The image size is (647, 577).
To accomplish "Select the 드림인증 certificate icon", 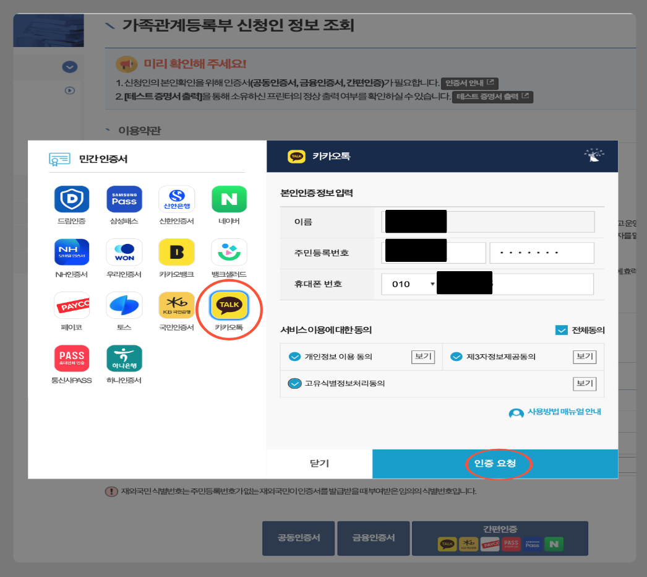I will (71, 199).
